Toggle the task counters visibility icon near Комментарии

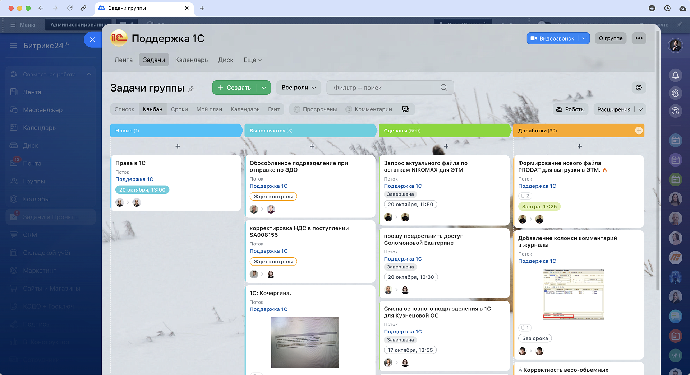[406, 109]
